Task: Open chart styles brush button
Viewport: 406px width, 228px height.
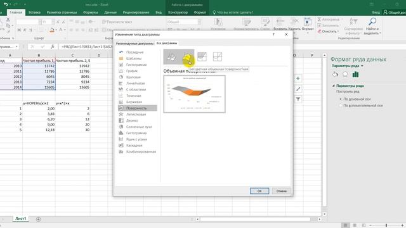Action: tap(298, 89)
